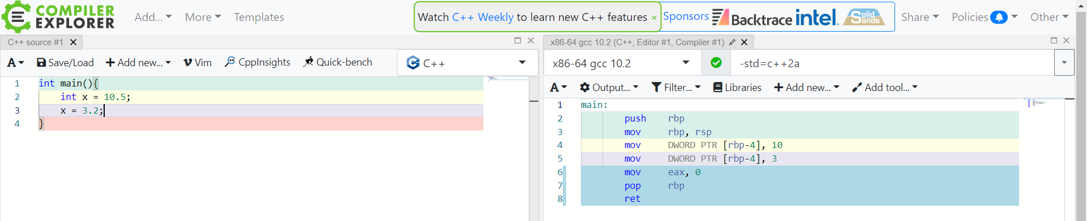
Task: Close the source editor pane
Action: tap(530, 41)
